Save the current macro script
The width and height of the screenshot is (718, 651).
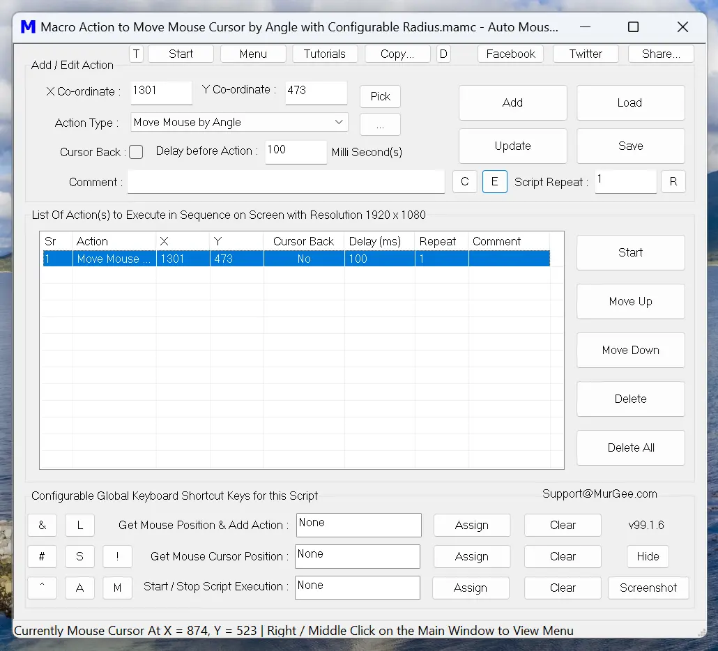630,146
